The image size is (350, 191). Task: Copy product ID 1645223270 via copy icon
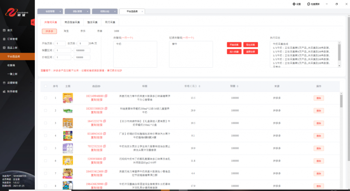tap(105, 121)
